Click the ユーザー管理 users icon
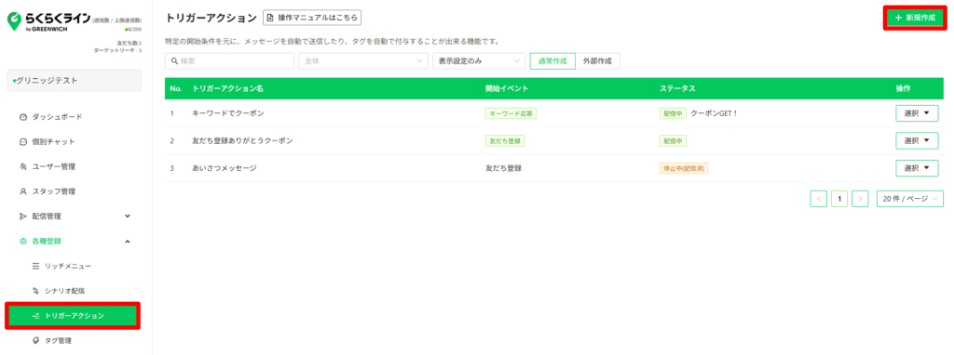This screenshot has width=954, height=355. click(23, 166)
